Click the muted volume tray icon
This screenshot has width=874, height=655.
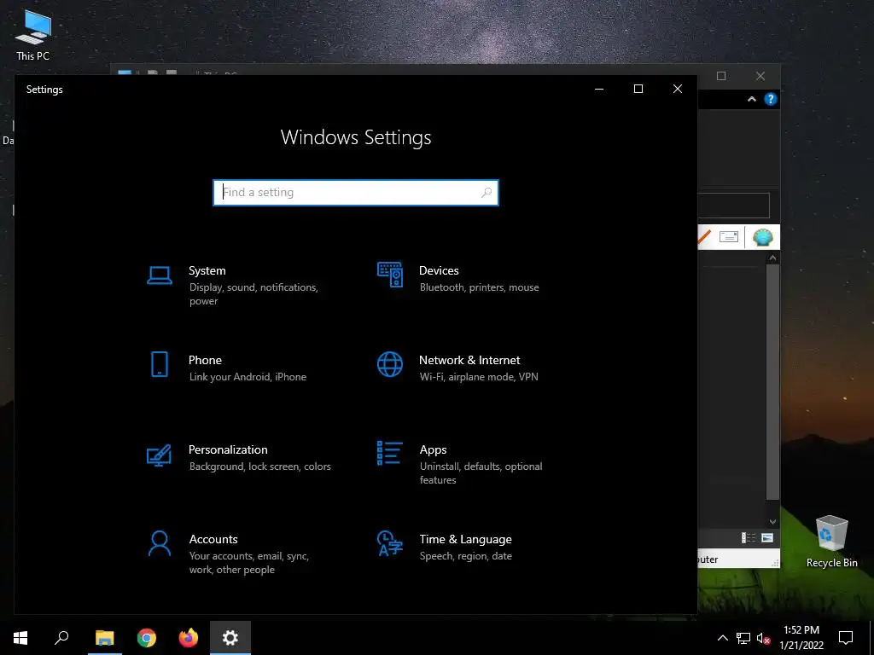[764, 638]
